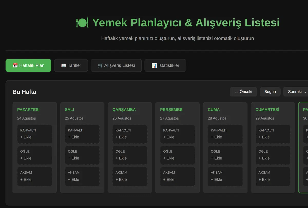Click the 26 Ağustos date

tap(122, 118)
